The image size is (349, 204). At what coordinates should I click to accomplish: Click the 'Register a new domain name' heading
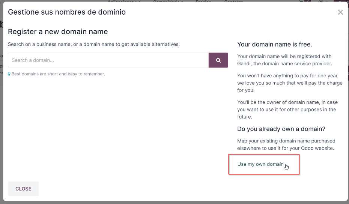[x=58, y=31]
